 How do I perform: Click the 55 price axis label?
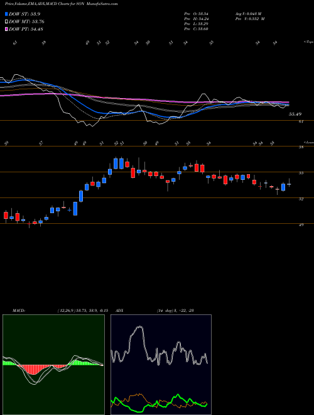tap(301, 174)
